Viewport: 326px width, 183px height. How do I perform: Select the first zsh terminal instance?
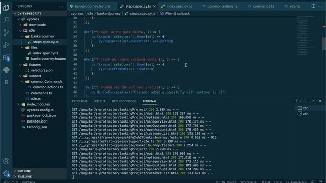pos(310,108)
